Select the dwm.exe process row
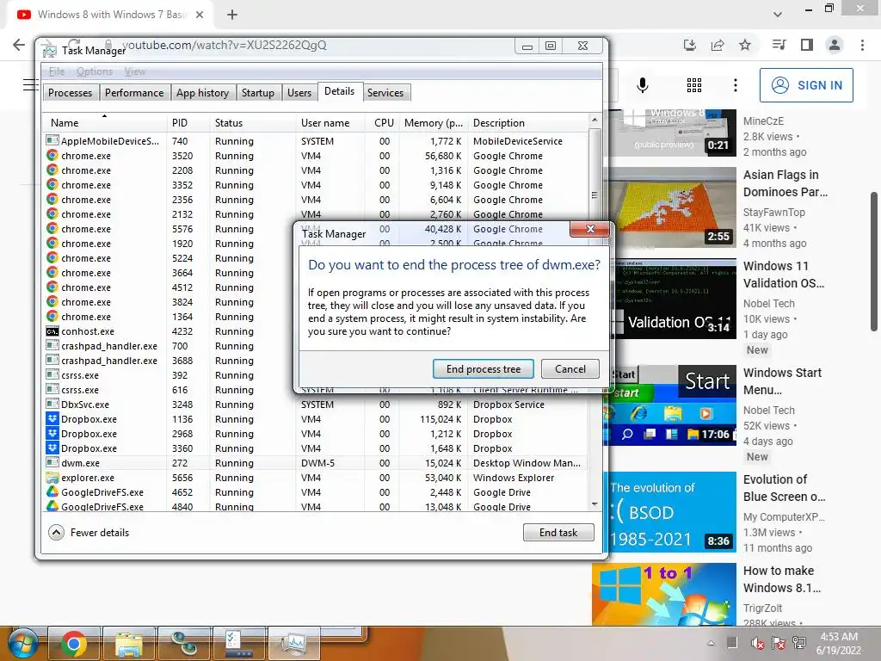This screenshot has height=661, width=881. click(315, 463)
